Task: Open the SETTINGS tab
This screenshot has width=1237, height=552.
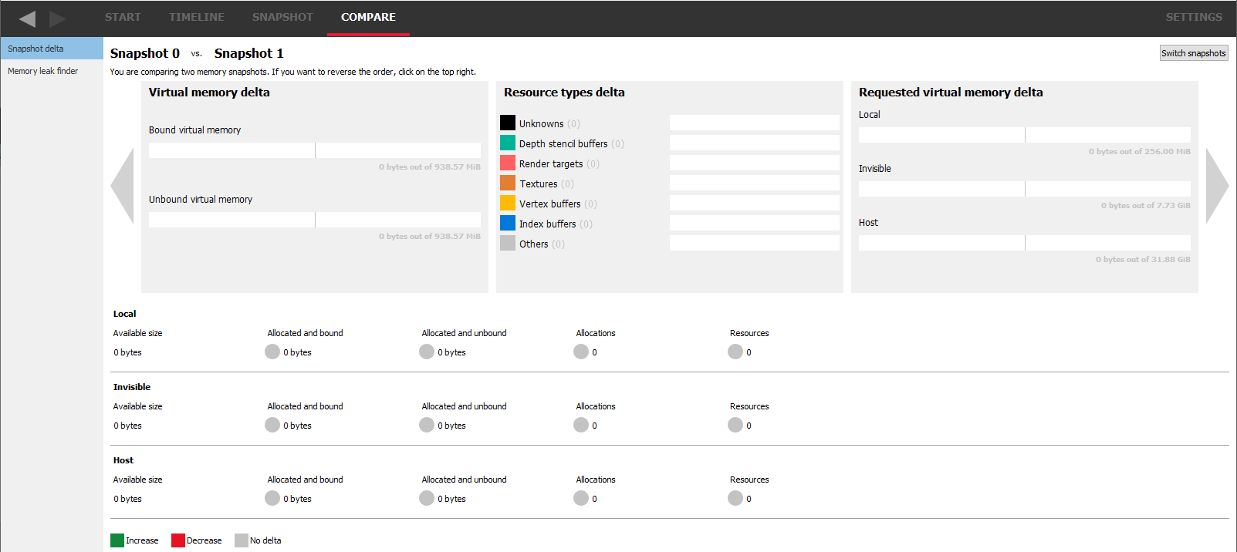Action: click(x=1193, y=17)
